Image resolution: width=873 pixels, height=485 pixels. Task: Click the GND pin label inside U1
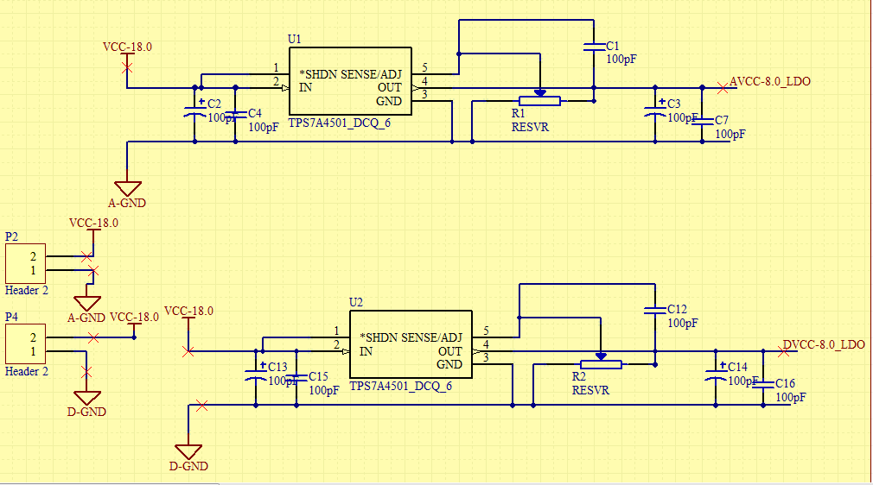click(x=389, y=101)
